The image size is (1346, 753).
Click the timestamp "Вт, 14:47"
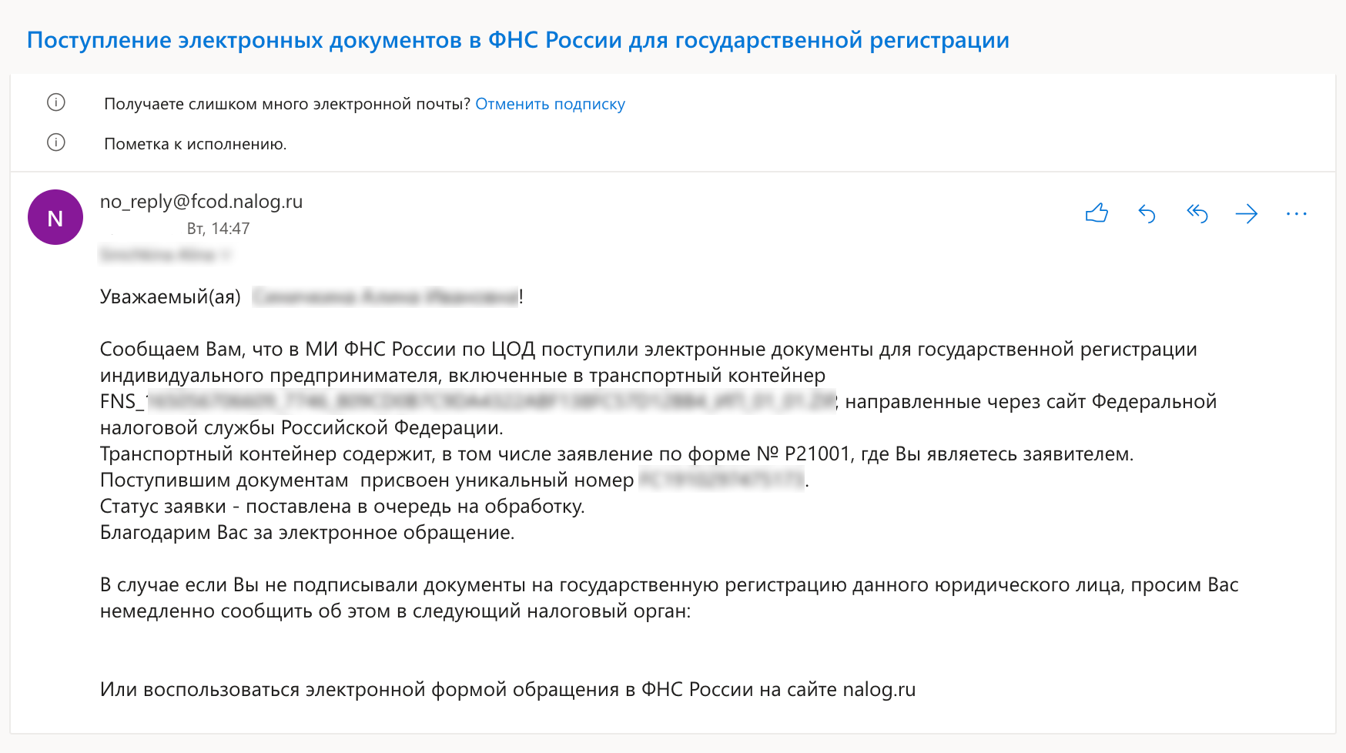[218, 229]
